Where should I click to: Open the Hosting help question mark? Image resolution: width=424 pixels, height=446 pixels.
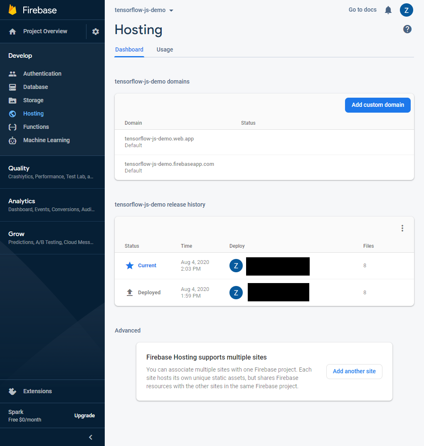407,29
